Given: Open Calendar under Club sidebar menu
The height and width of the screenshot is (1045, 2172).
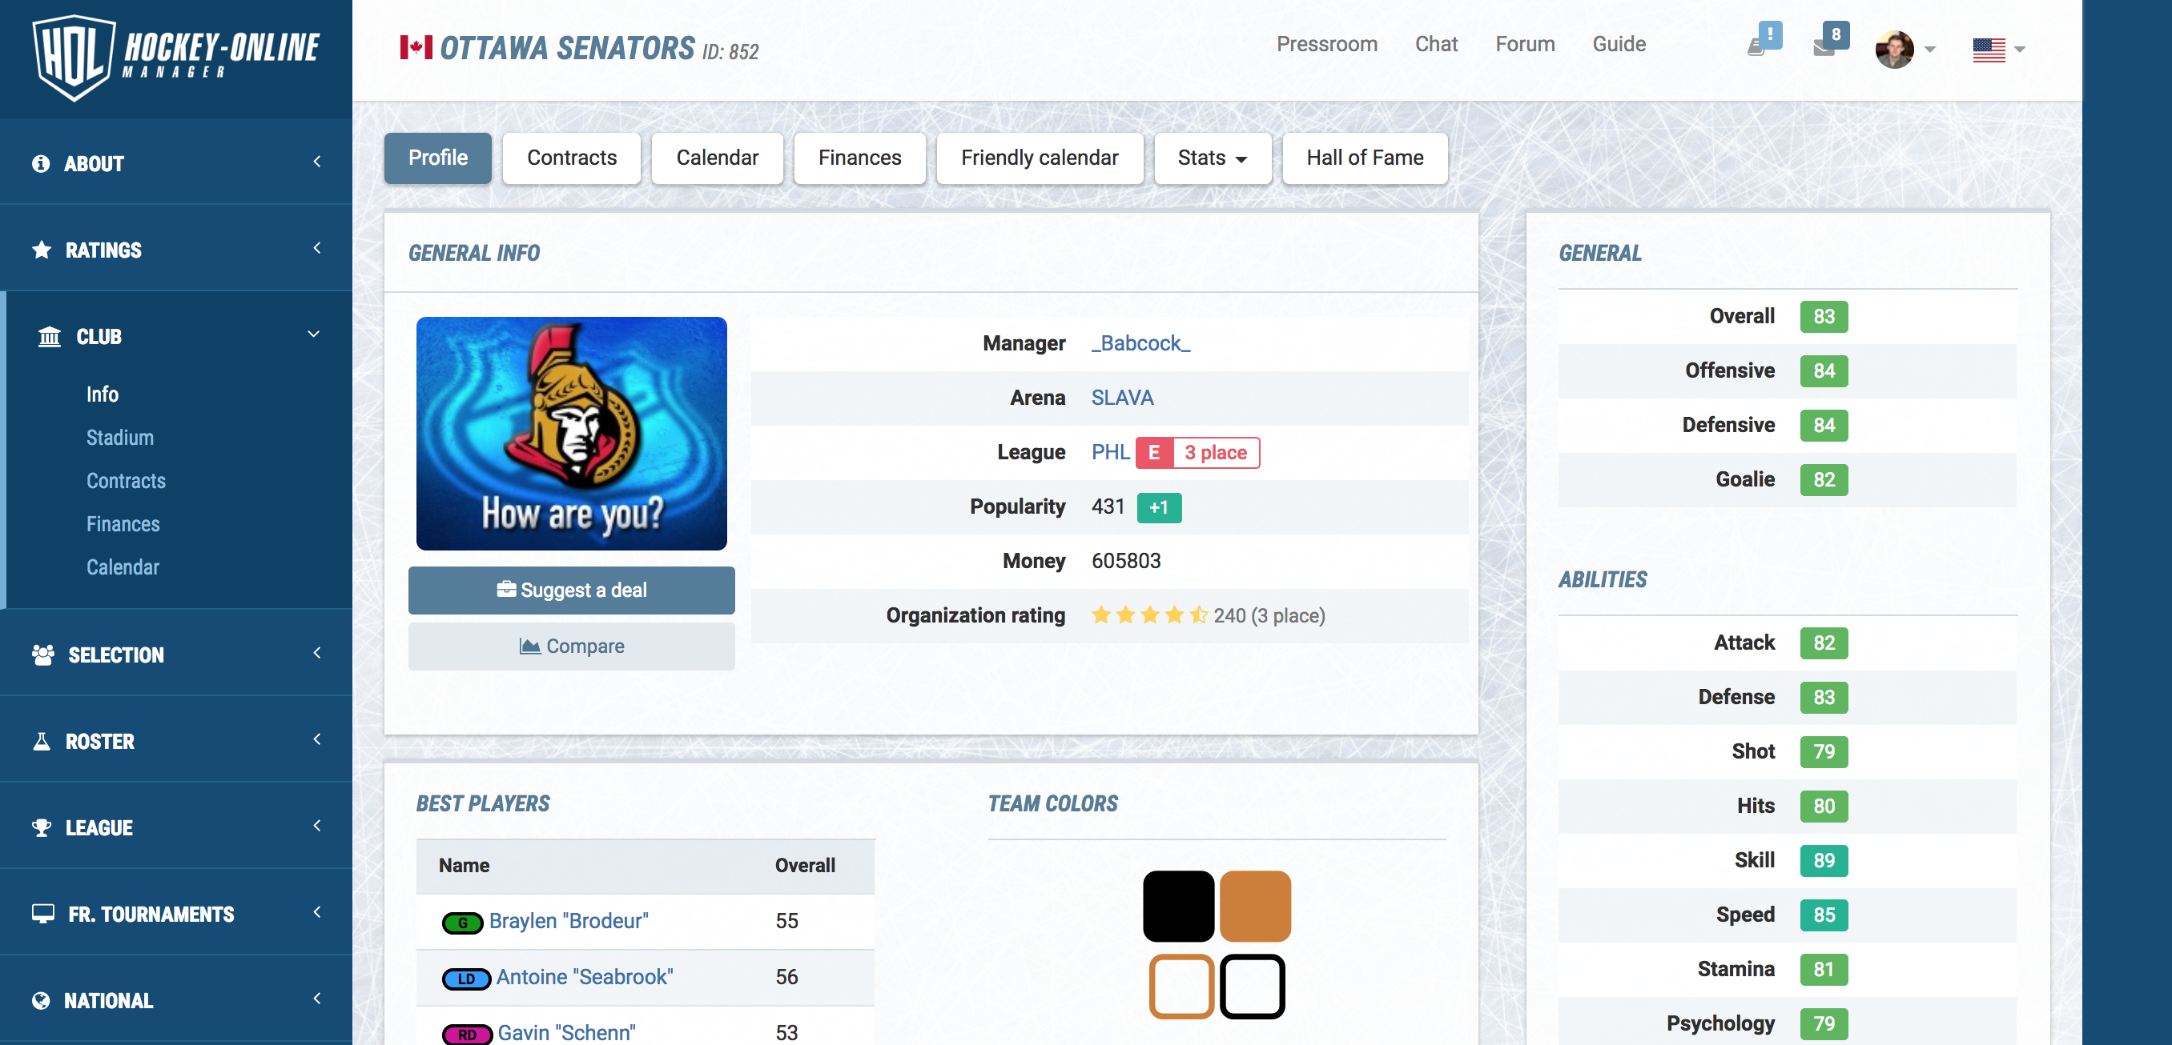Looking at the screenshot, I should [123, 567].
